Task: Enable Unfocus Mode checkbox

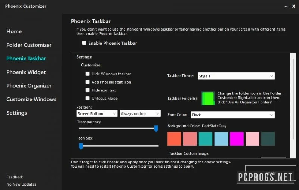Action: pyautogui.click(x=87, y=98)
